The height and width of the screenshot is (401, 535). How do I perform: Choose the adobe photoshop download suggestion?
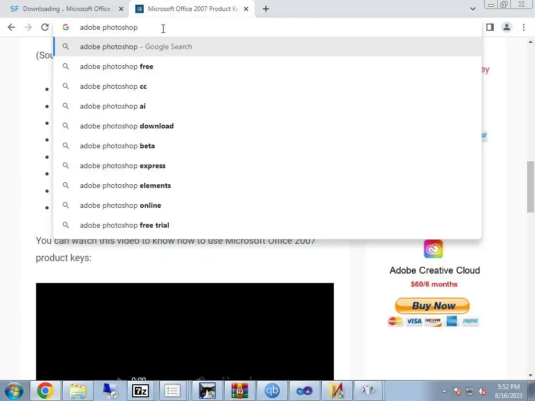[267, 126]
